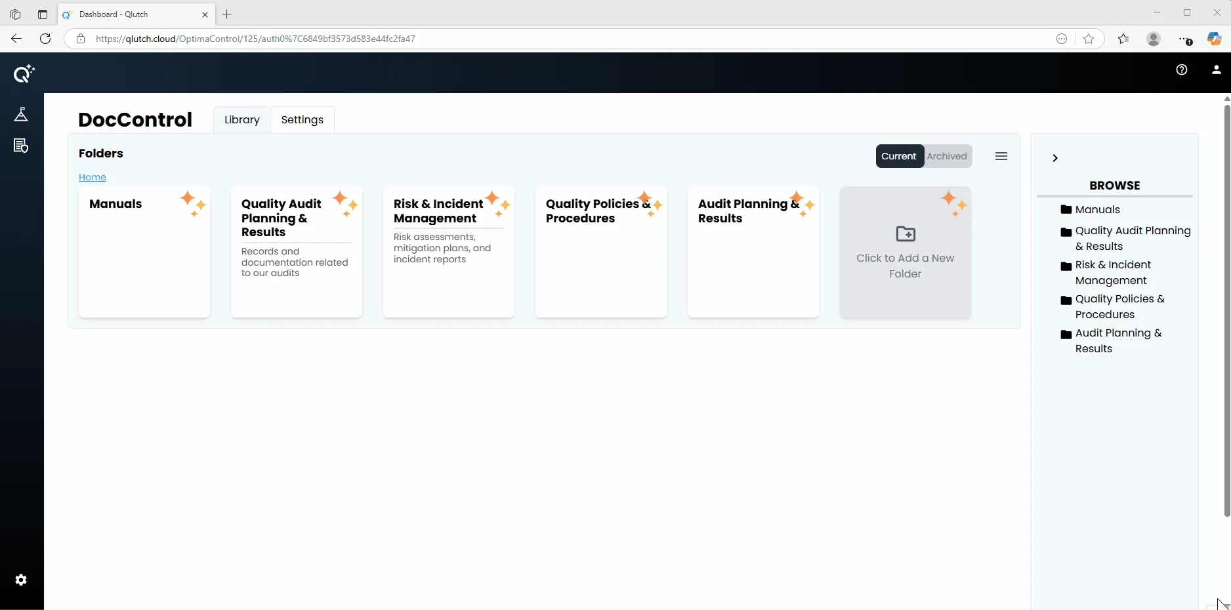
Task: Go back in browser
Action: (16, 39)
